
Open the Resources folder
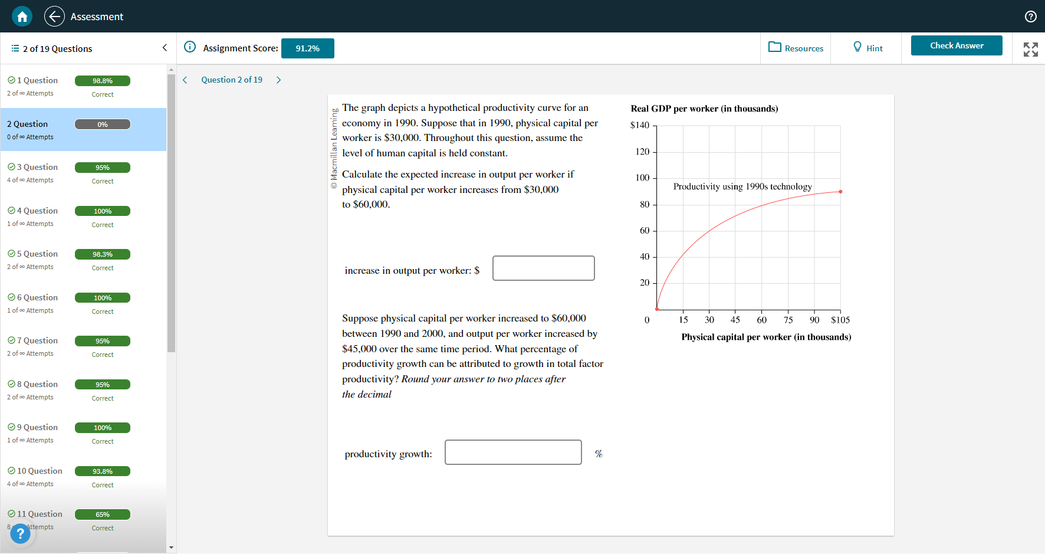pyautogui.click(x=796, y=48)
